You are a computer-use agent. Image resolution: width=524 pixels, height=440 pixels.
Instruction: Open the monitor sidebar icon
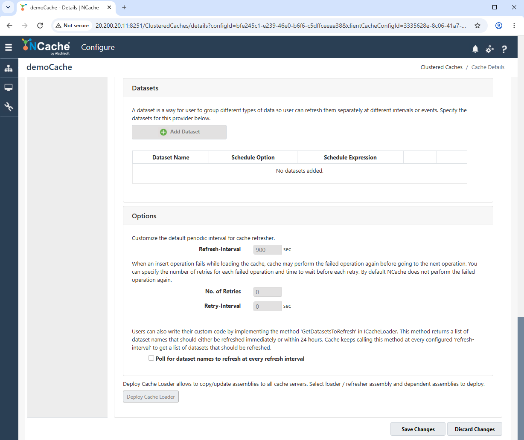(9, 87)
